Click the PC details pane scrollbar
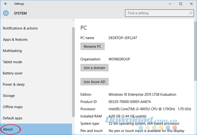 pyautogui.click(x=195, y=62)
